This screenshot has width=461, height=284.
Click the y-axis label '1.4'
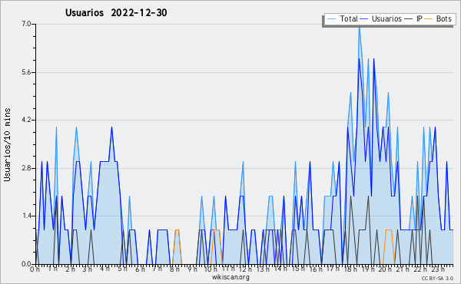click(x=26, y=216)
